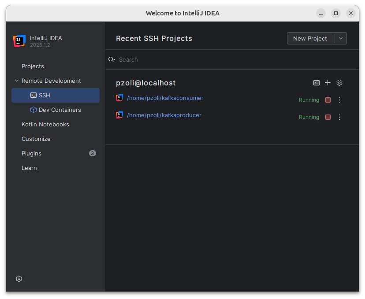Open /home/pzoli/kafkaproducer project link
The width and height of the screenshot is (365, 299).
pos(164,115)
